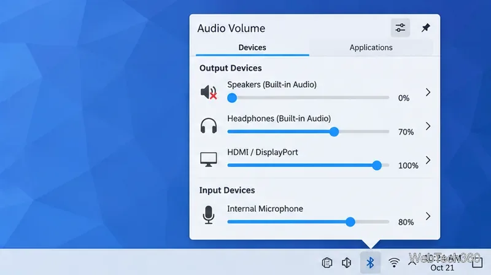Switch to the Applications tab
Screen dimensions: 491x275
371,48
